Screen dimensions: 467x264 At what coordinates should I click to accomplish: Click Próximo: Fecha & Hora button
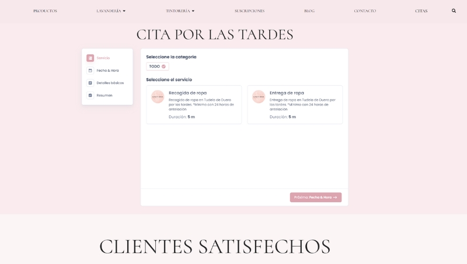(316, 198)
